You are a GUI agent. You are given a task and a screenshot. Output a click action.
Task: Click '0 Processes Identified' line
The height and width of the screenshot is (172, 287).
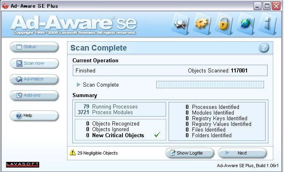click(x=212, y=107)
